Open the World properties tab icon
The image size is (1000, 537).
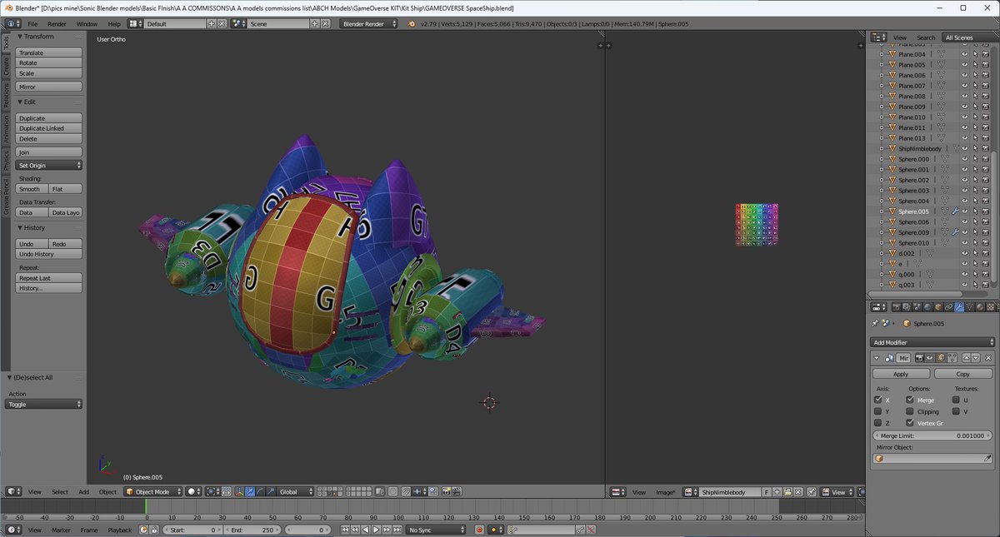pos(927,307)
